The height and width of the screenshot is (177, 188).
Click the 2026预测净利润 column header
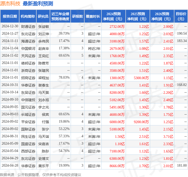[162, 16]
